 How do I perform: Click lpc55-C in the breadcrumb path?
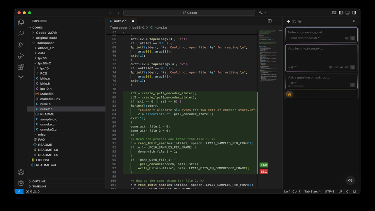pos(138,28)
